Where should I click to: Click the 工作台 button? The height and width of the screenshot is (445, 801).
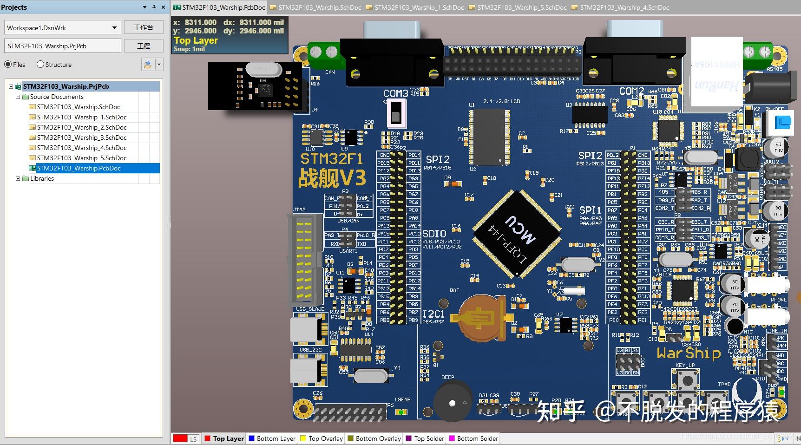144,27
